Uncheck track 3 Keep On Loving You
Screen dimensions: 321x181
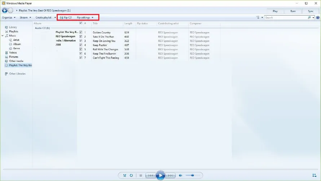click(x=81, y=41)
